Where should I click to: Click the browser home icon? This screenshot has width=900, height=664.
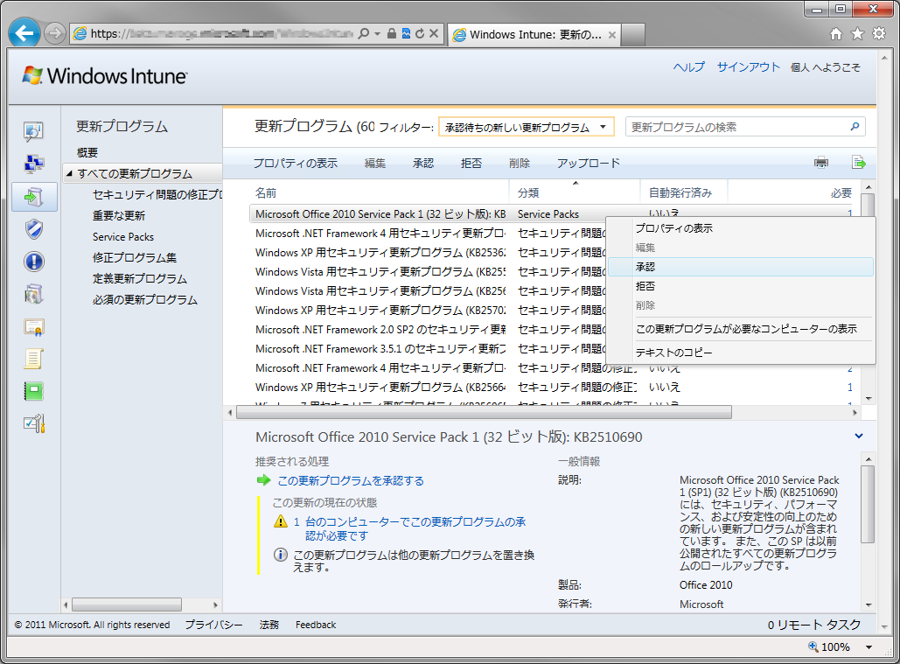tap(836, 34)
